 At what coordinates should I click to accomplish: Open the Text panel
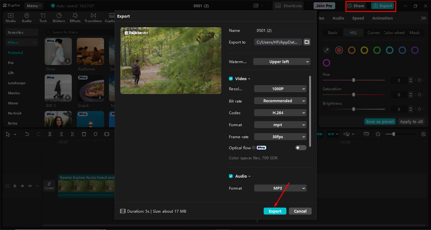pyautogui.click(x=43, y=17)
